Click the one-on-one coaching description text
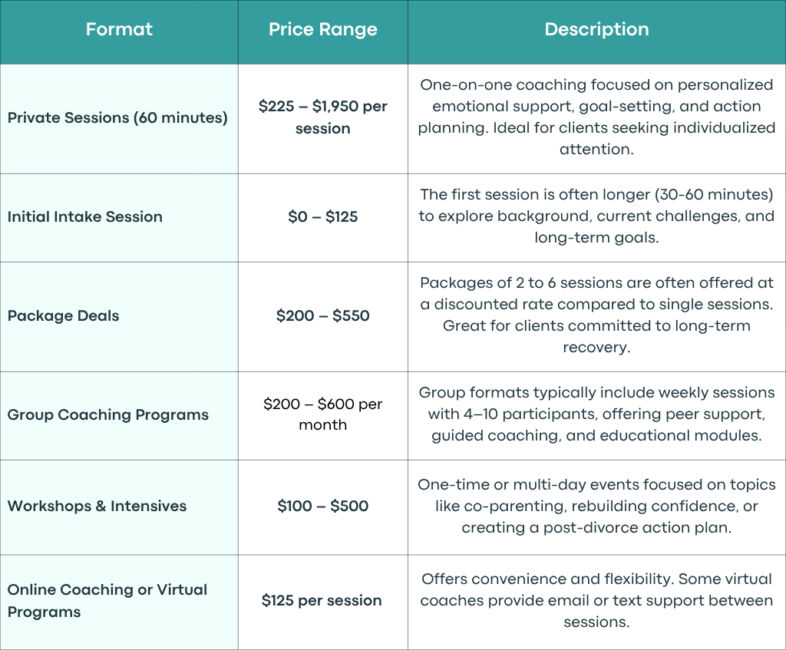Screen dimensions: 786x650 coord(596,117)
